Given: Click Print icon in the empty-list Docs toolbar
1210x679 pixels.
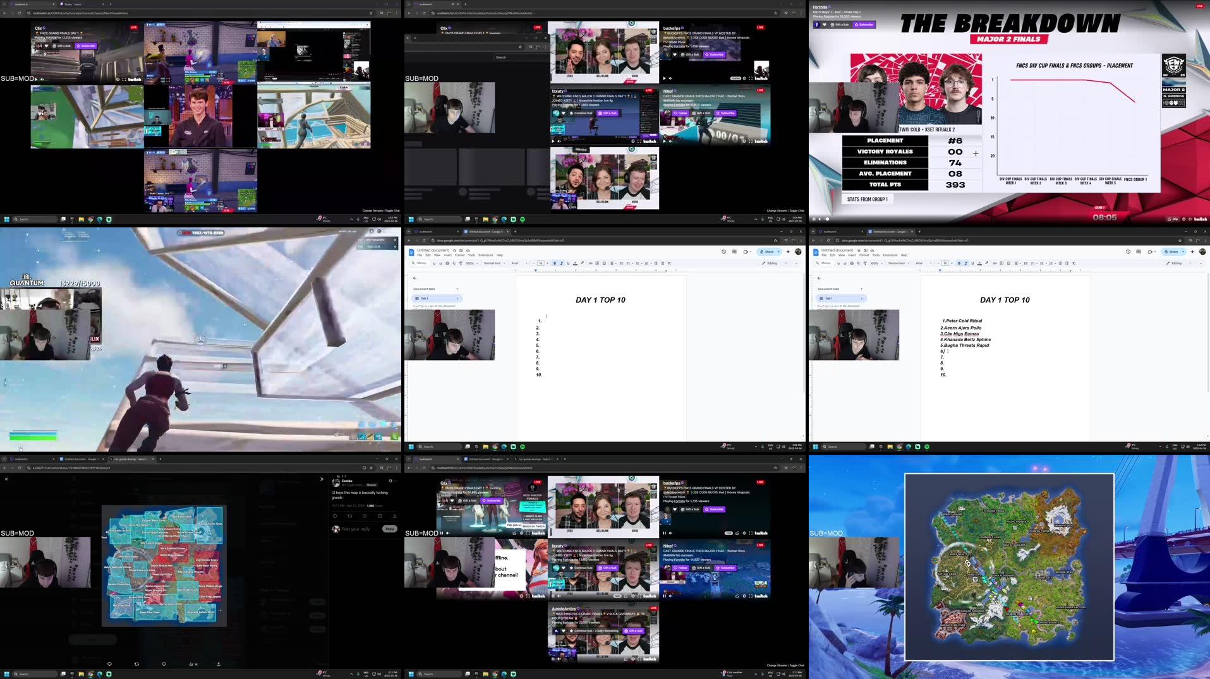Looking at the screenshot, I should click(447, 263).
